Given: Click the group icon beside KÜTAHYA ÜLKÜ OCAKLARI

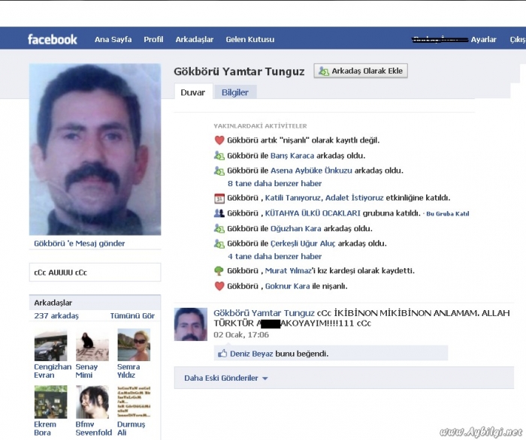Looking at the screenshot, I should [x=219, y=213].
